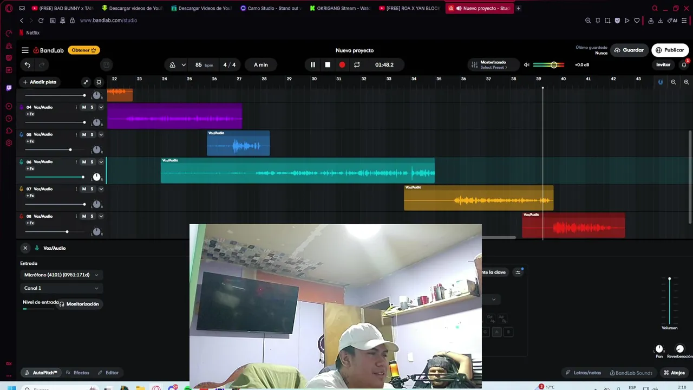Adjust track 05 volume slider
Viewport: 693px width, 390px height.
tap(70, 149)
